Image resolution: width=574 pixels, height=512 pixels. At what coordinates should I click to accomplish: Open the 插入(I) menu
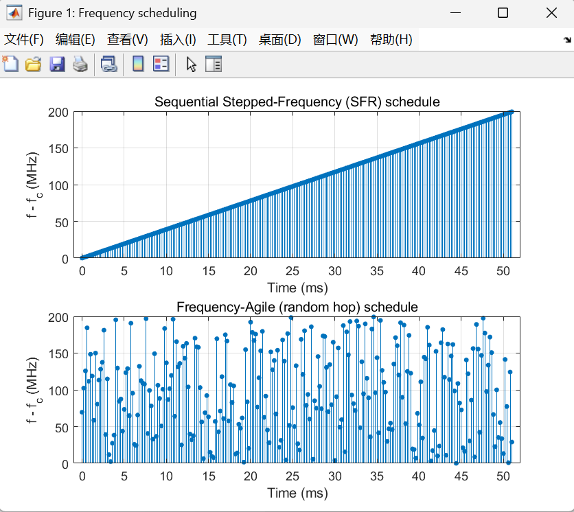tap(178, 40)
